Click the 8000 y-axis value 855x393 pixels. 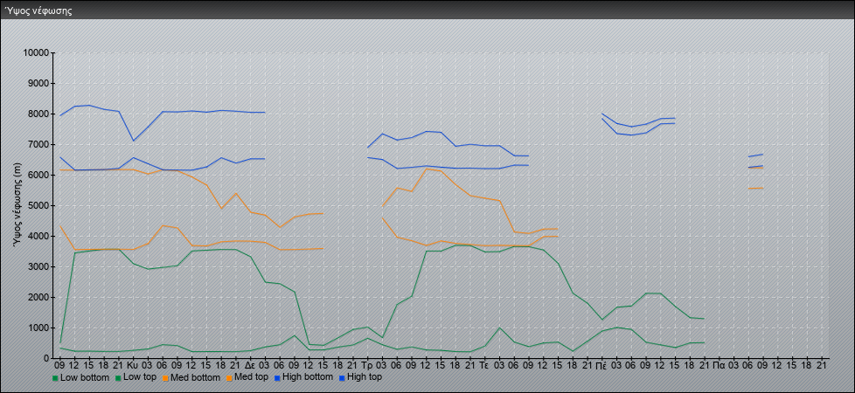(x=38, y=114)
